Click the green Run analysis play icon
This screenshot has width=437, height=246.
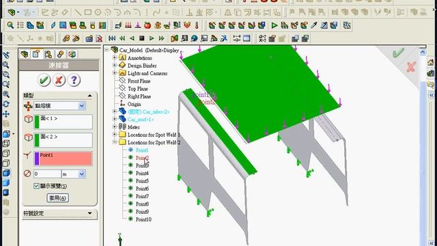[274, 25]
